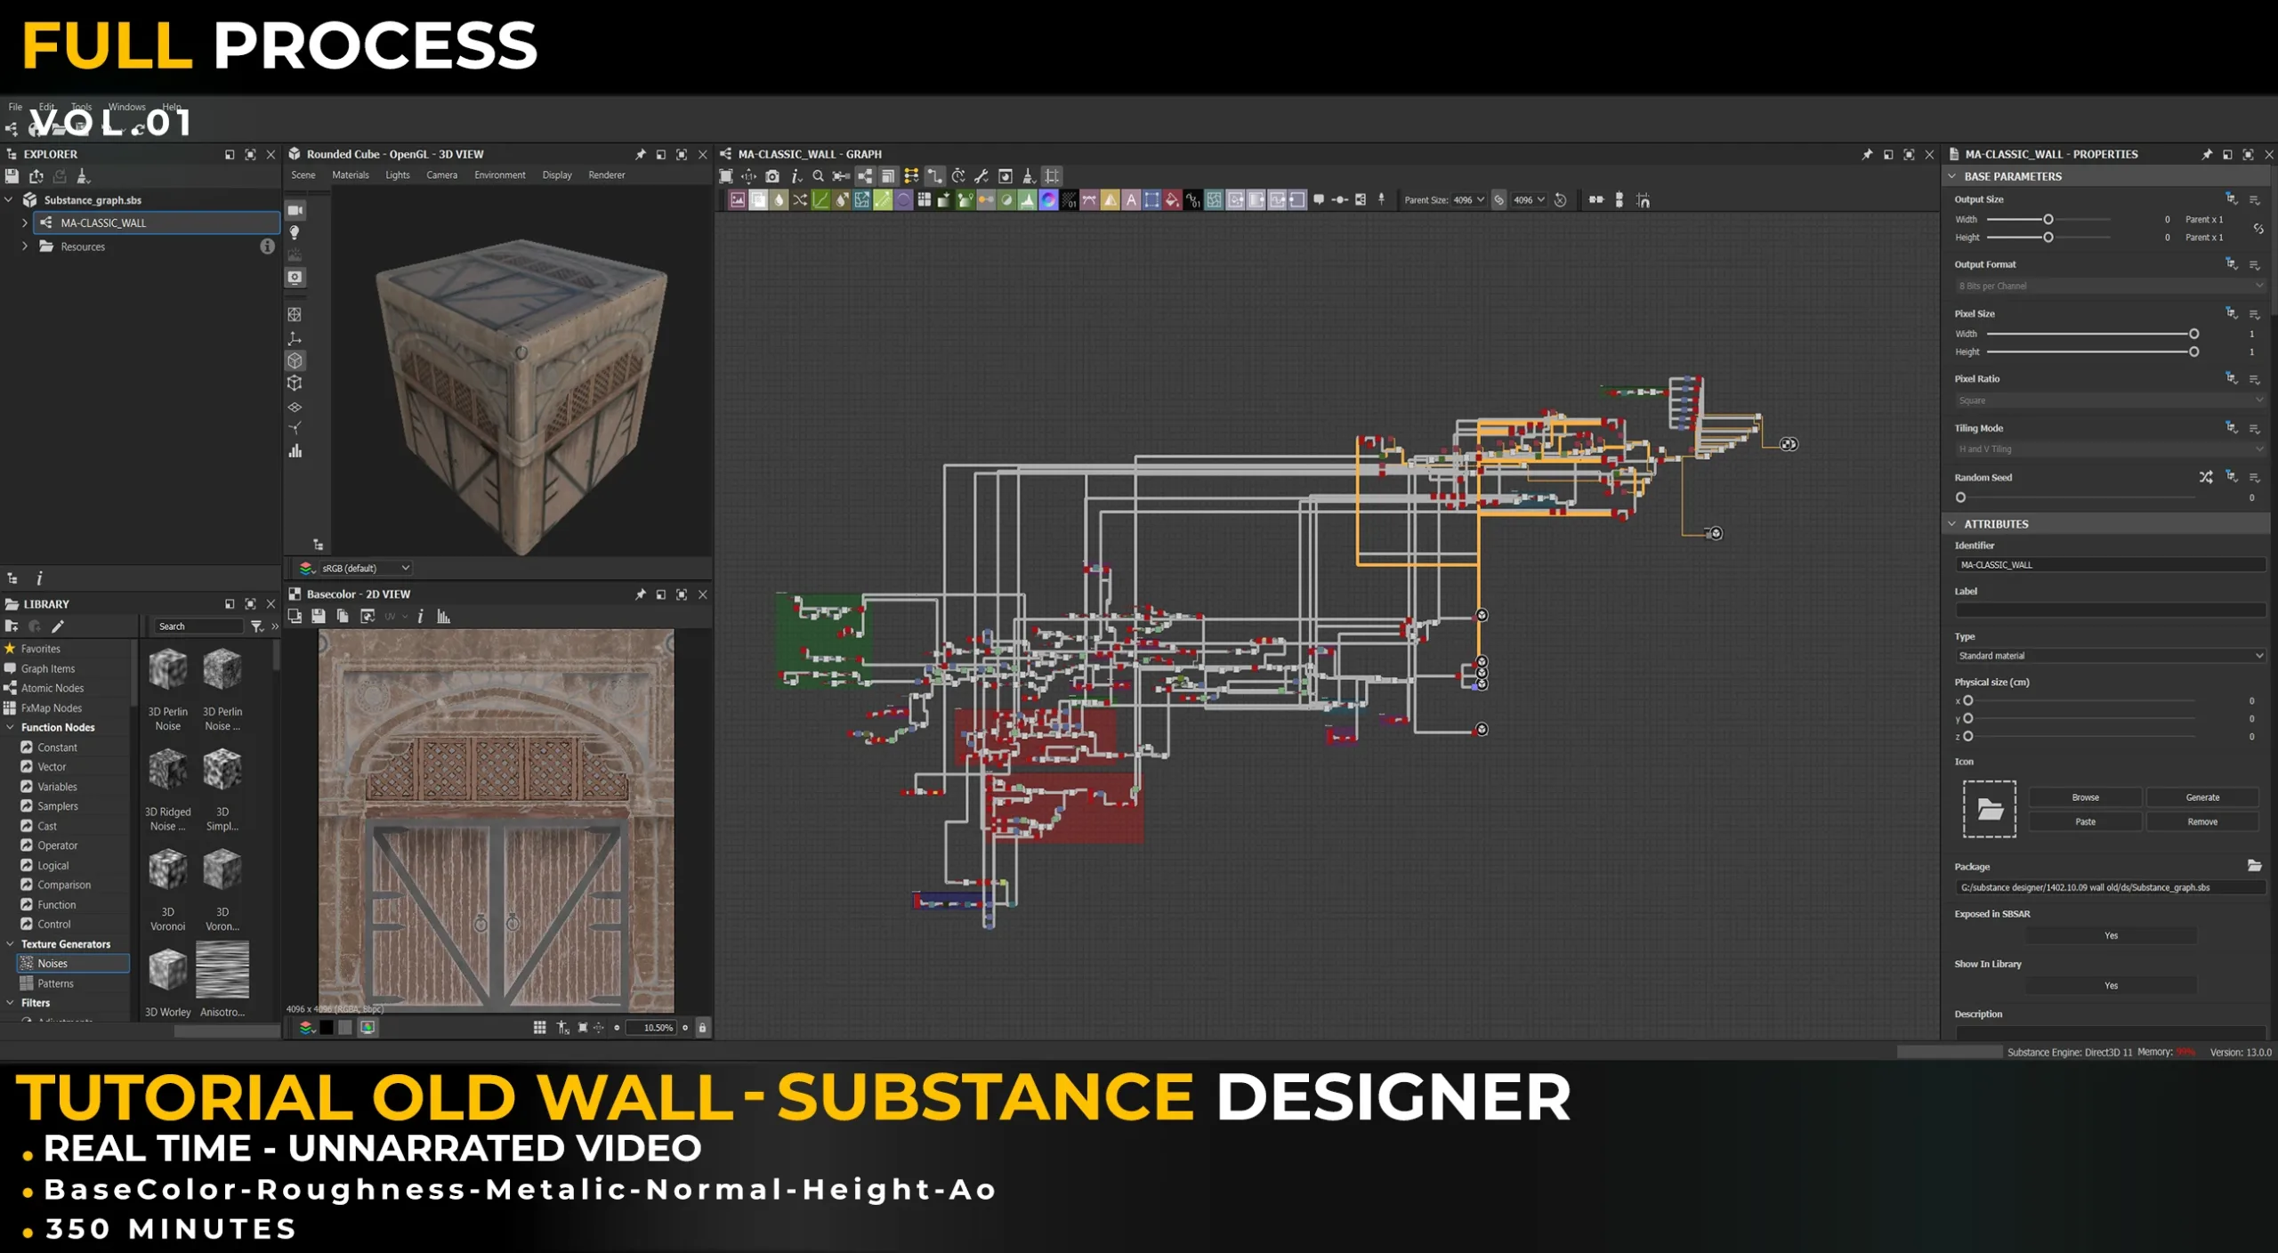The width and height of the screenshot is (2278, 1253).
Task: Open the sRGB (default) color space dropdown
Action: tap(365, 568)
